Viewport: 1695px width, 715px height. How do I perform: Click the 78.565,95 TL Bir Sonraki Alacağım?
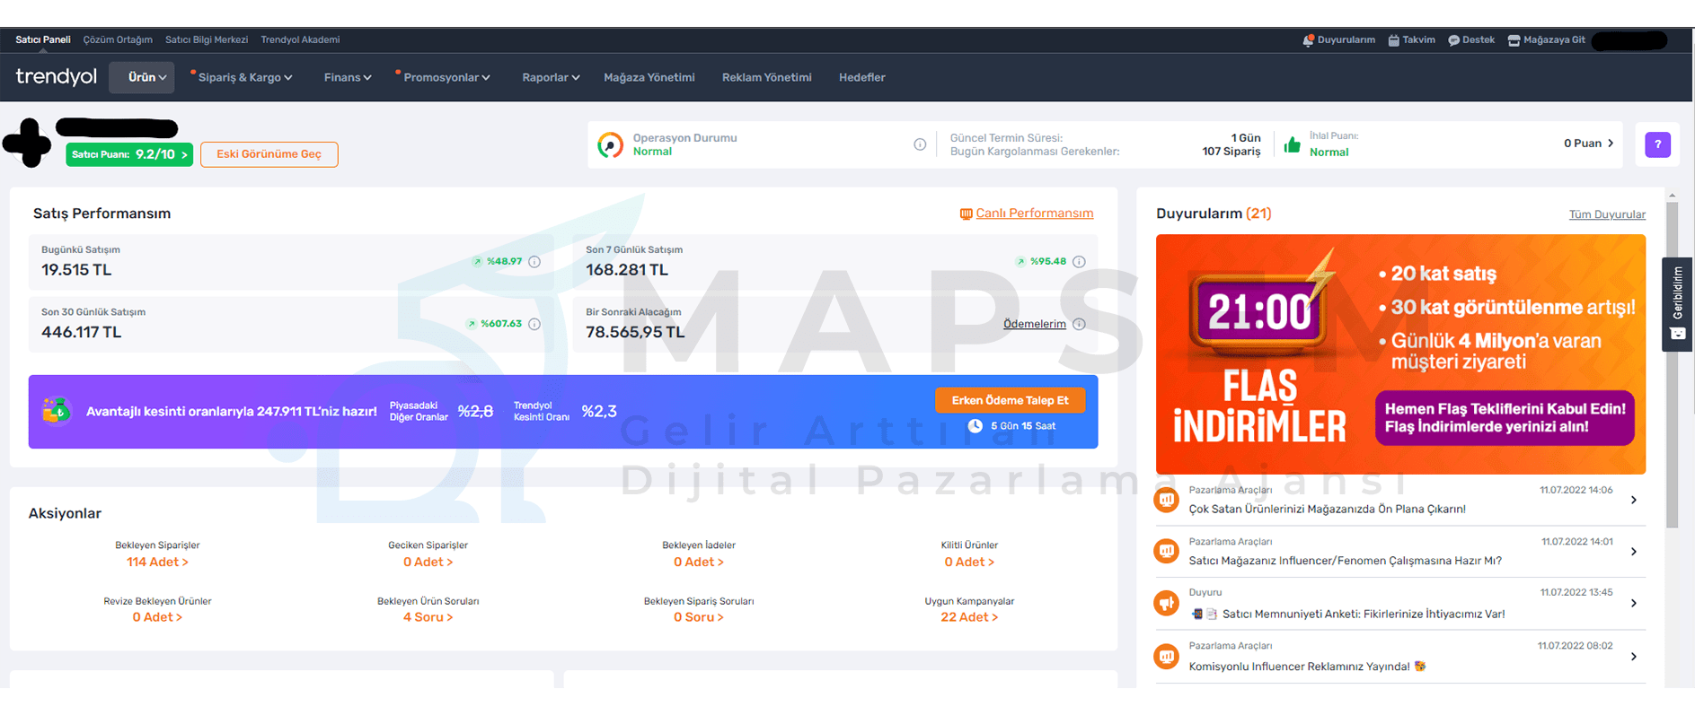635,332
